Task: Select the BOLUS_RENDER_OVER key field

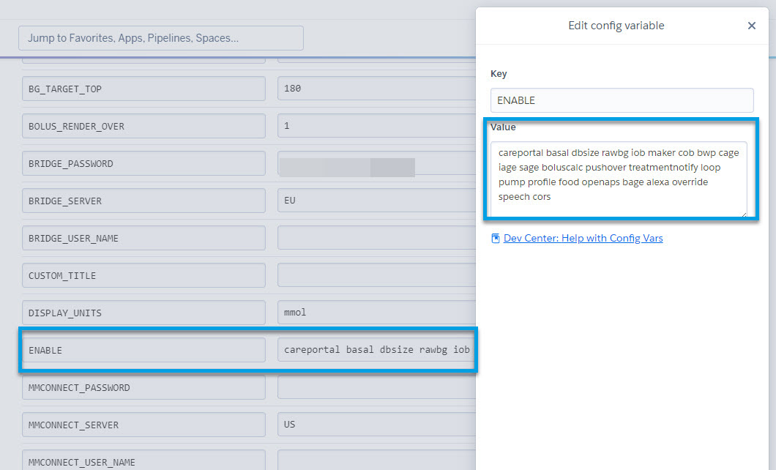Action: (143, 126)
